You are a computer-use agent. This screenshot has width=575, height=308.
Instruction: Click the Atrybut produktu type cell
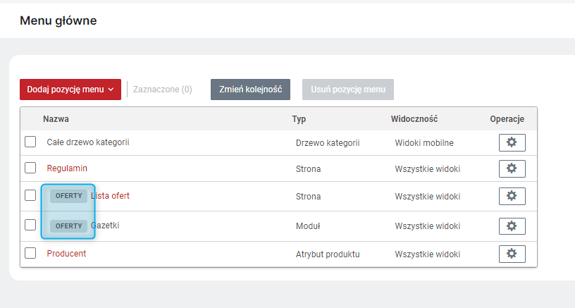(x=328, y=254)
